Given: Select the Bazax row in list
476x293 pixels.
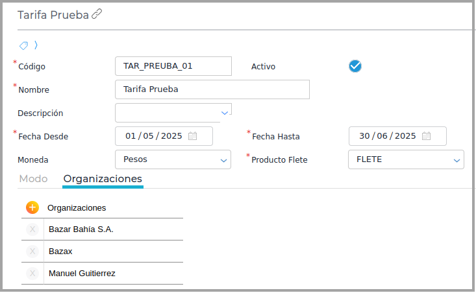Looking at the screenshot, I should click(110, 251).
